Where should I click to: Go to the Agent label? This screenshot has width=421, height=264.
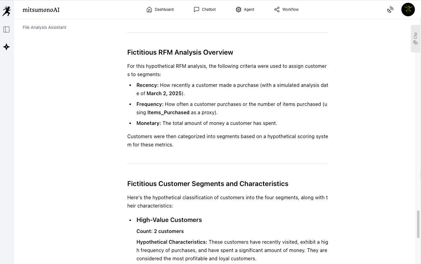249,10
